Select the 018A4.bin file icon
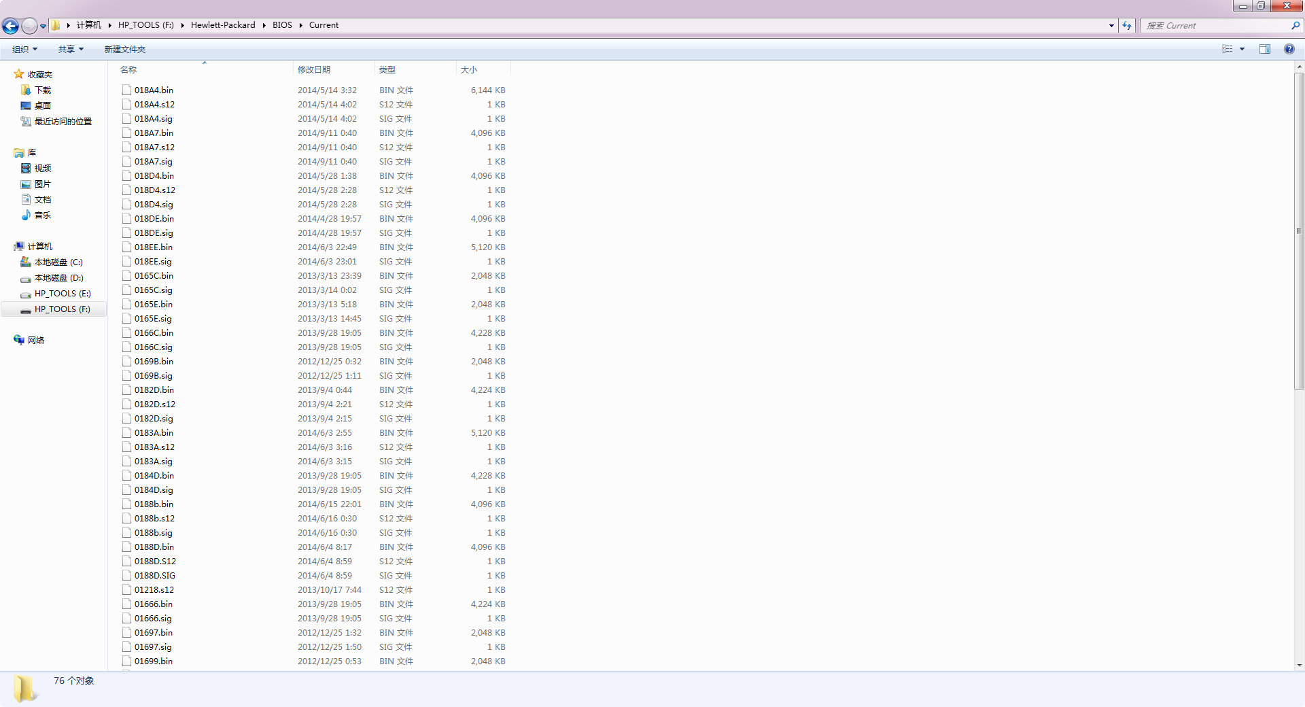The height and width of the screenshot is (707, 1305). 126,90
